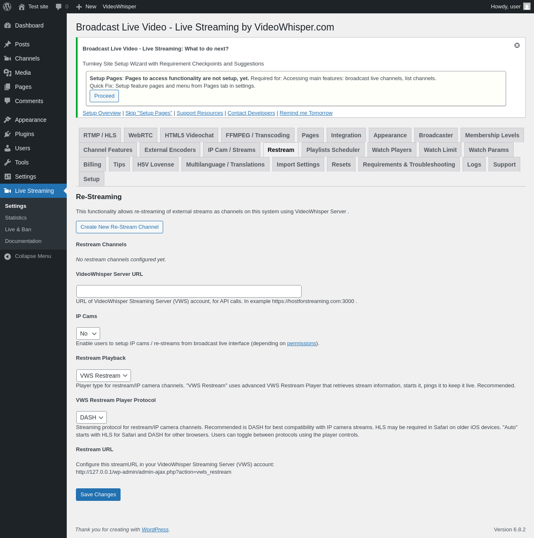
Task: Open the Billing tab
Action: tap(92, 164)
